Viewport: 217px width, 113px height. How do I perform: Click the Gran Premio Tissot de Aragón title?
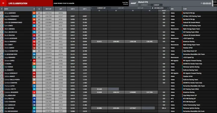(64, 3)
